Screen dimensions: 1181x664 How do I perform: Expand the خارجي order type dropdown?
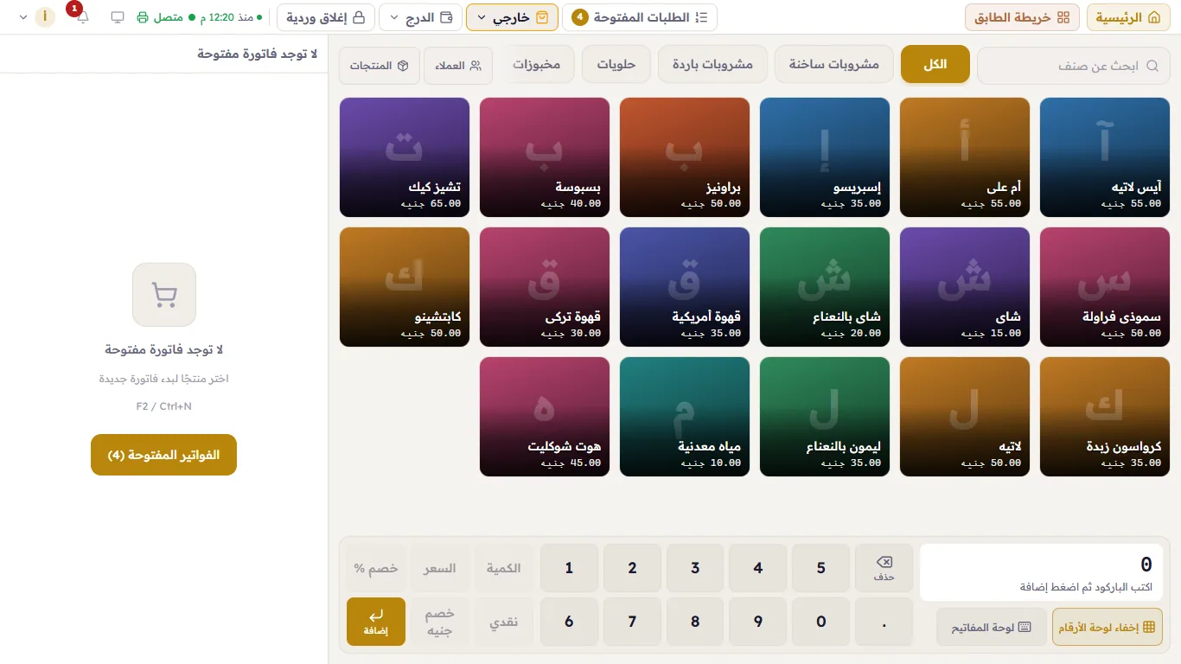pos(512,17)
